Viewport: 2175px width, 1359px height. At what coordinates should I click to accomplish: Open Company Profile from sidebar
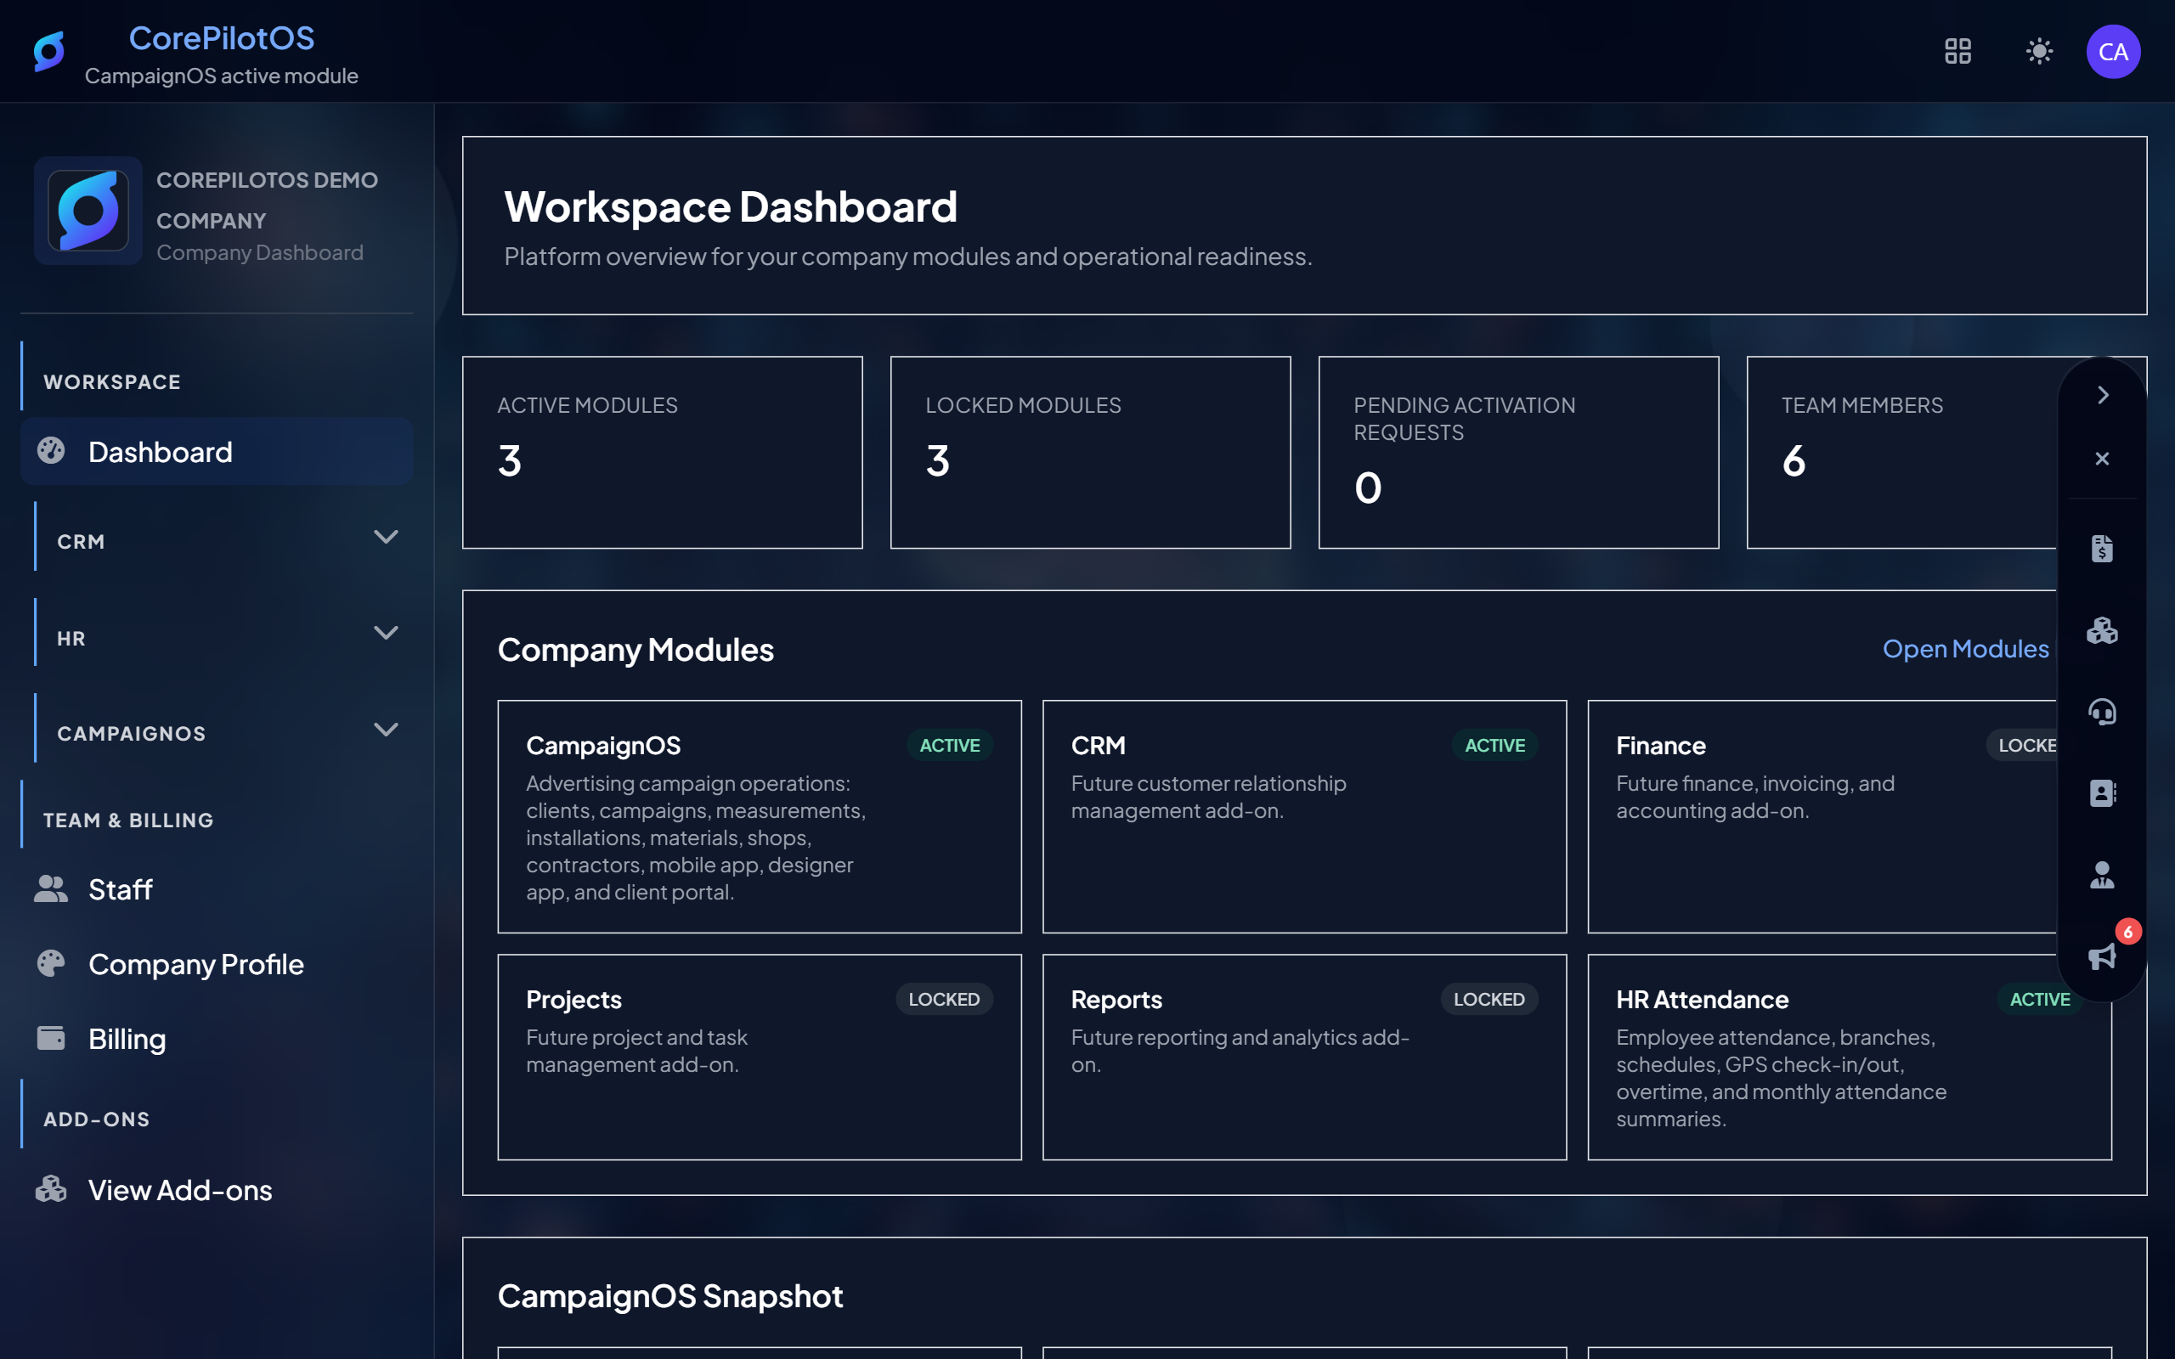click(217, 963)
